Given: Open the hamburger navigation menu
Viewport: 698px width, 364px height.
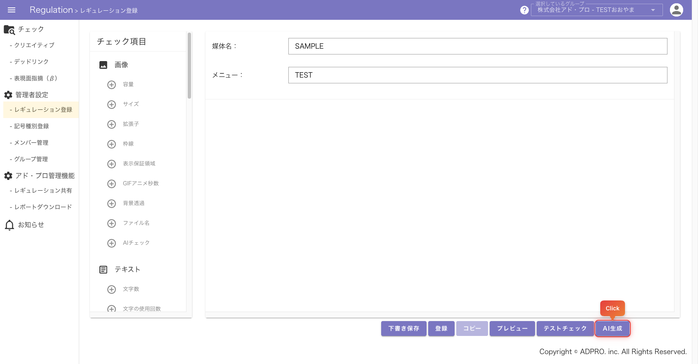Looking at the screenshot, I should [12, 10].
